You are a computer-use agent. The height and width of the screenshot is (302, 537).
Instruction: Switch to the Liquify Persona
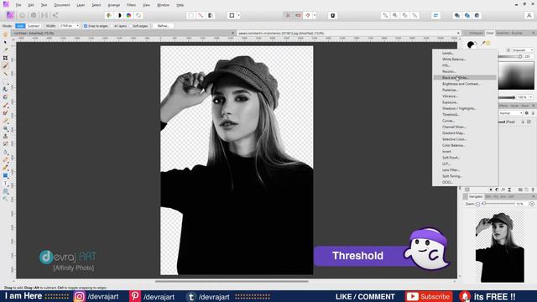coord(23,15)
